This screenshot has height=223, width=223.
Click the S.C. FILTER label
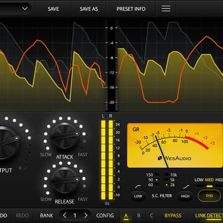(162, 196)
